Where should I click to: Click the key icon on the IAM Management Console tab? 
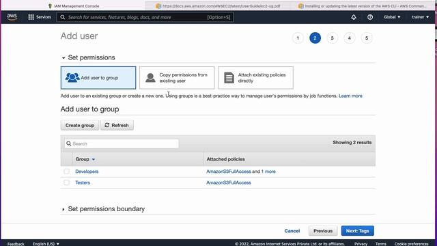tap(50, 6)
